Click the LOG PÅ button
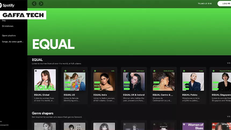231x130 pixels. click(x=224, y=3)
